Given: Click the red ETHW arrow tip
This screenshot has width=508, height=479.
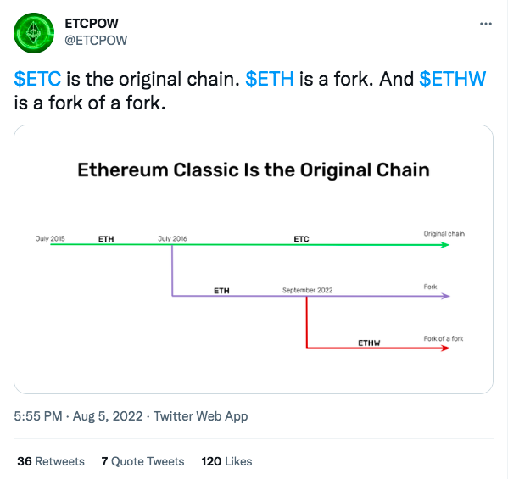Looking at the screenshot, I should click(x=446, y=348).
